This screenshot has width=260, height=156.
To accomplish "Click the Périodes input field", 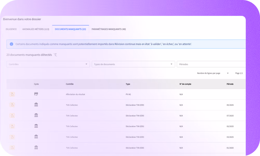I will coord(211,64).
